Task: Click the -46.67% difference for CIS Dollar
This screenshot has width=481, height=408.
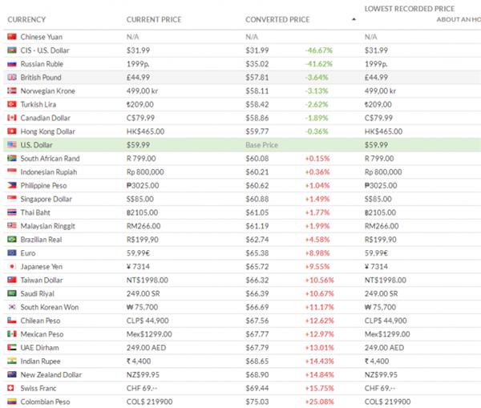Action: click(x=321, y=50)
